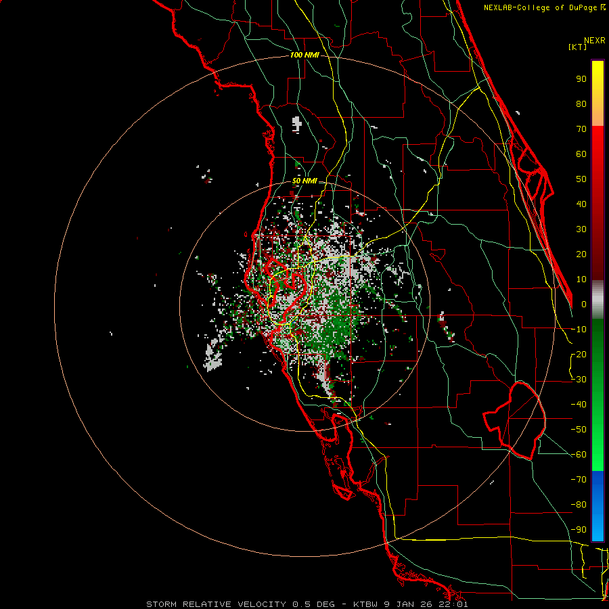609x609 pixels.
Task: Click the 0 scale value
Action: [583, 304]
